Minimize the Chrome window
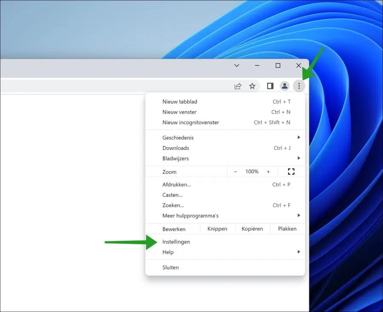The height and width of the screenshot is (312, 383). [257, 66]
